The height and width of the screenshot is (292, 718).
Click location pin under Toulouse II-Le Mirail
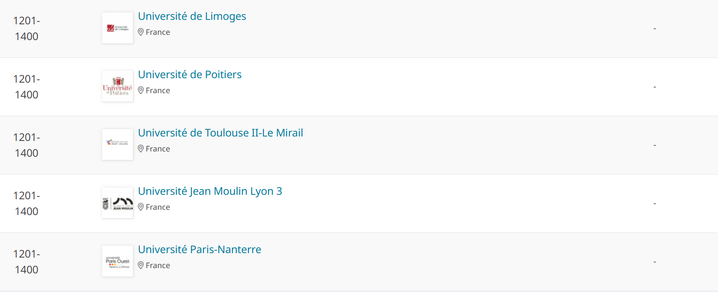click(141, 149)
